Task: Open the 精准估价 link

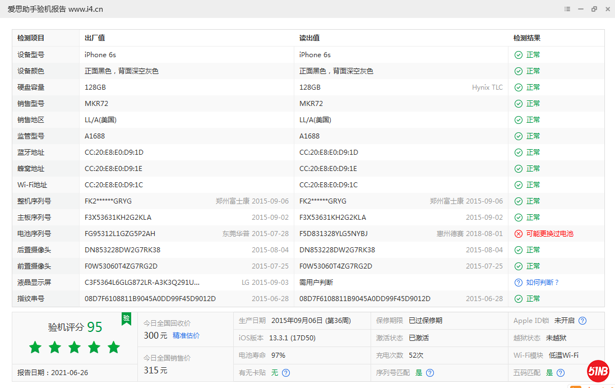Action: pyautogui.click(x=186, y=335)
